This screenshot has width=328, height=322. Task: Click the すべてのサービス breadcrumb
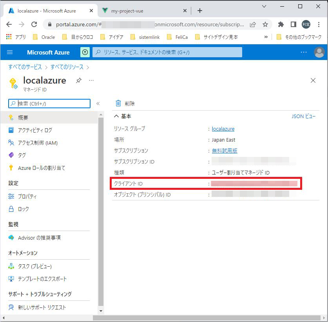tap(25, 67)
